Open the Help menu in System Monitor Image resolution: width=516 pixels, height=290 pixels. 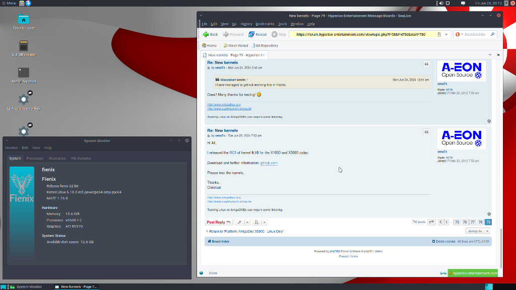coord(48,148)
